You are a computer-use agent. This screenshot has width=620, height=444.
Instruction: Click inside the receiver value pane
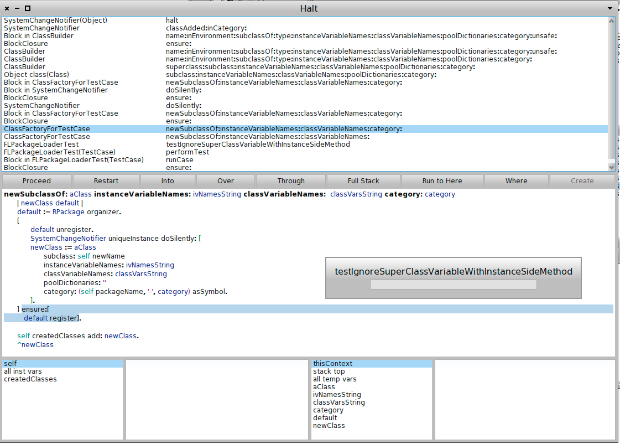tap(217, 399)
